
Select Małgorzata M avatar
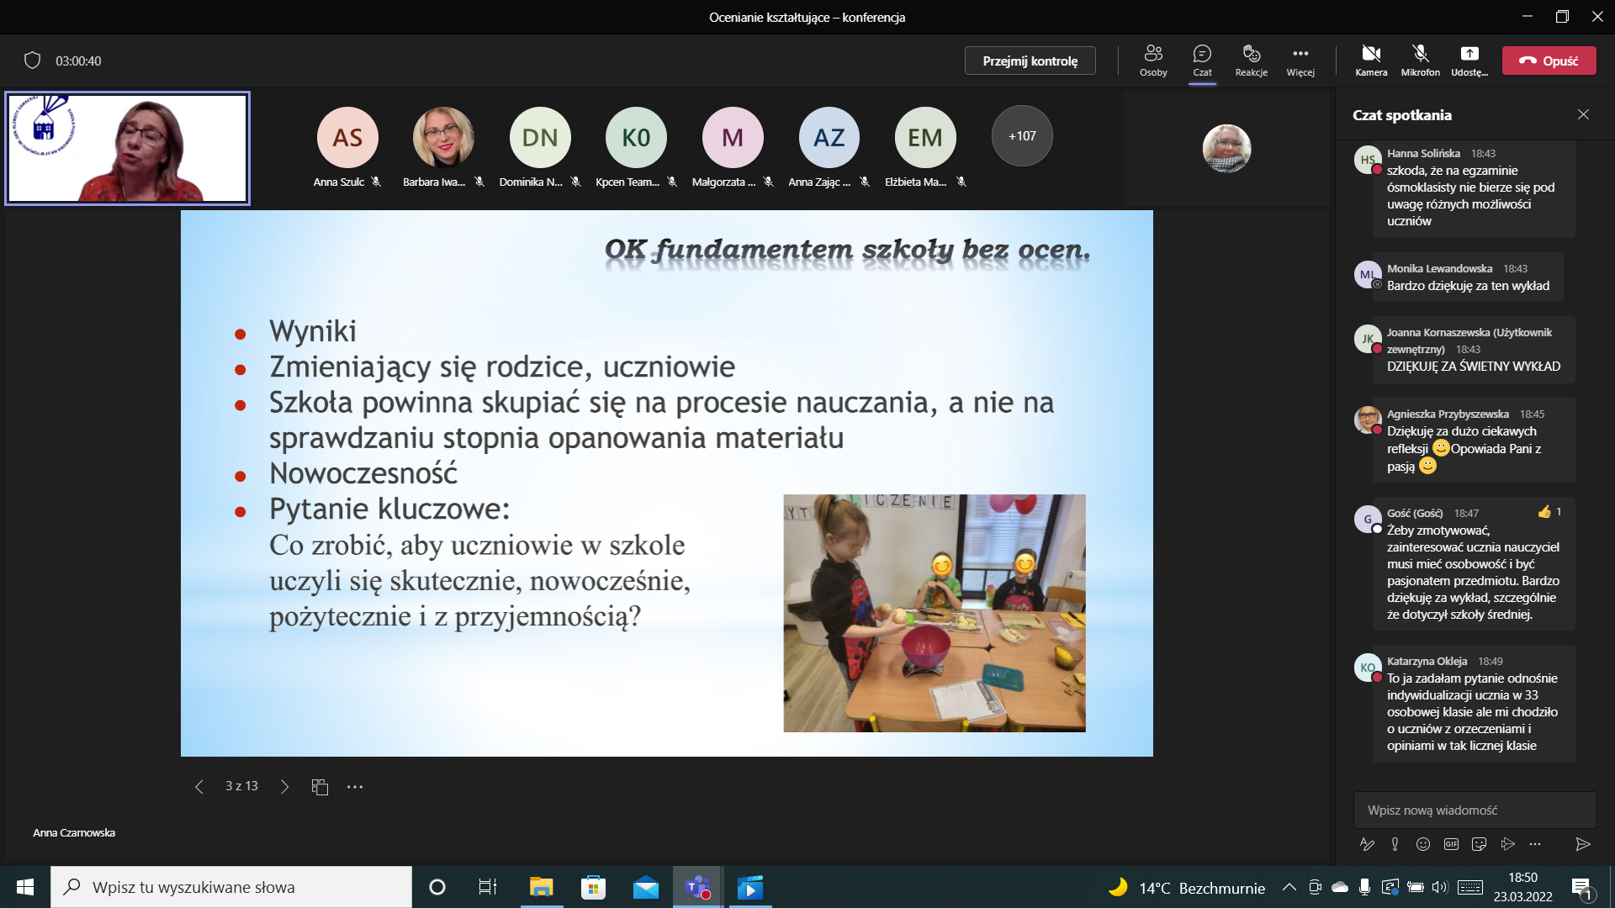[x=733, y=137]
